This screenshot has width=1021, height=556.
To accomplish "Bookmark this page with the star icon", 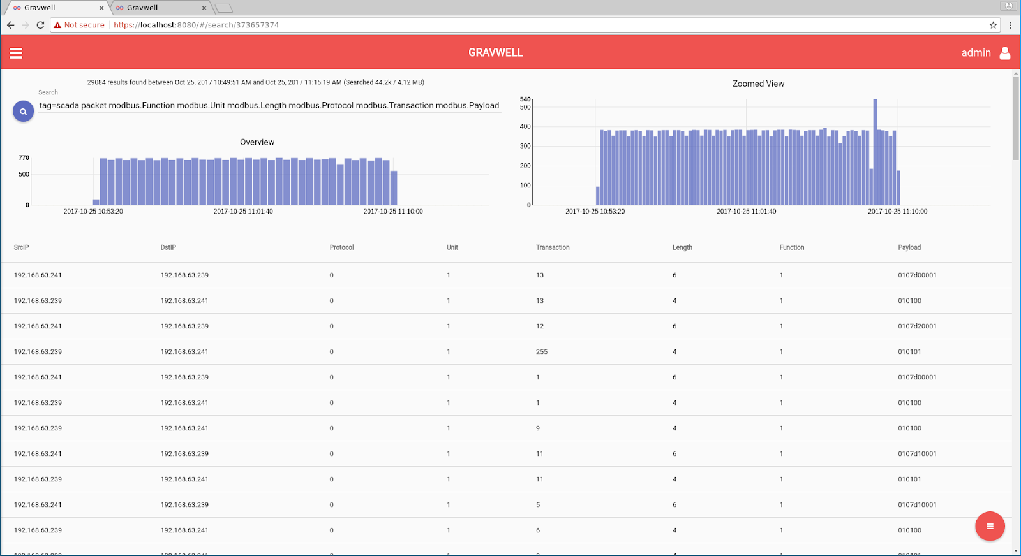I will point(994,25).
